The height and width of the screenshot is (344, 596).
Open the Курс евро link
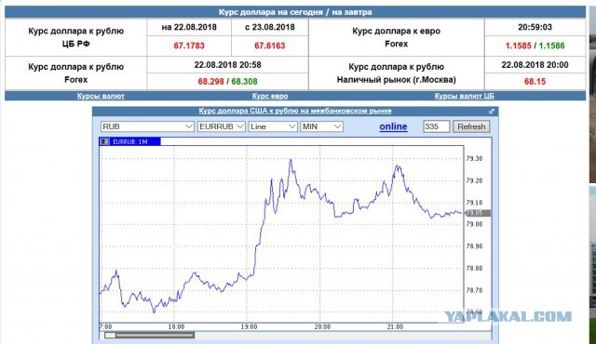tap(270, 96)
